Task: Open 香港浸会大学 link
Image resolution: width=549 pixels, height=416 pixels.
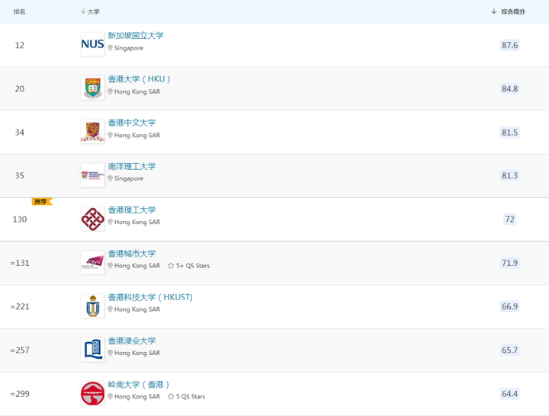Action: pos(132,341)
